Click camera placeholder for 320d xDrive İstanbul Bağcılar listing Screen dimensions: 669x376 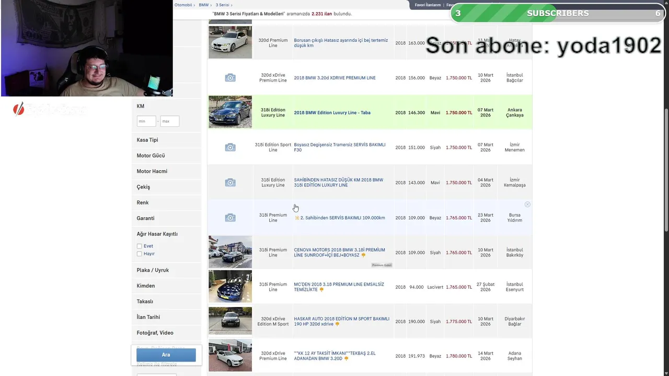coord(230,78)
